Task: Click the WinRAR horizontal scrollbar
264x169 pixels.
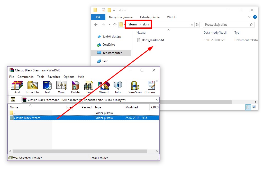Action: point(80,151)
